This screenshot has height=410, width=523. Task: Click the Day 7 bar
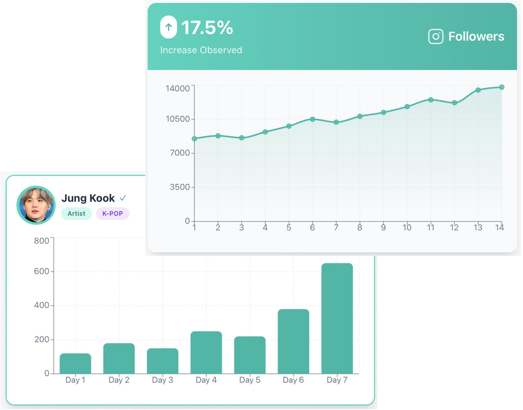(337, 318)
